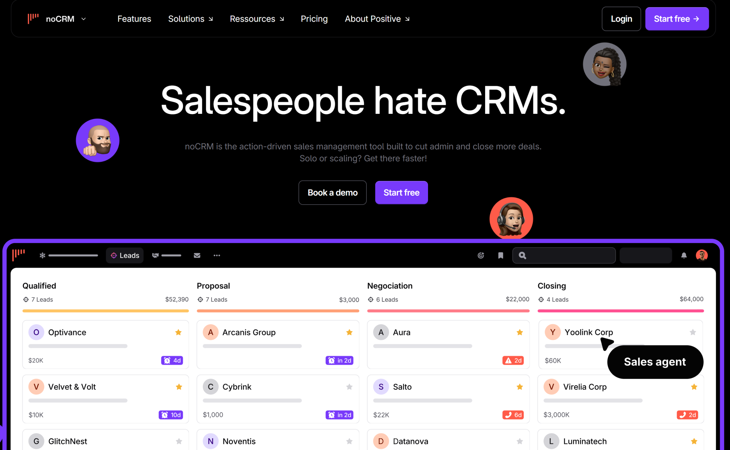Click the N avatar on the Noventis card
The image size is (730, 450).
pos(211,441)
